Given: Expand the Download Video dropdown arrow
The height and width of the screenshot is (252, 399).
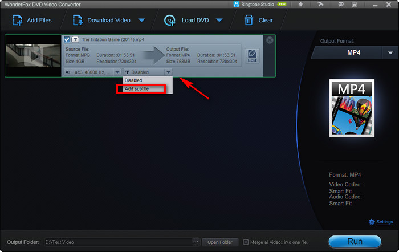Looking at the screenshot, I should 142,20.
